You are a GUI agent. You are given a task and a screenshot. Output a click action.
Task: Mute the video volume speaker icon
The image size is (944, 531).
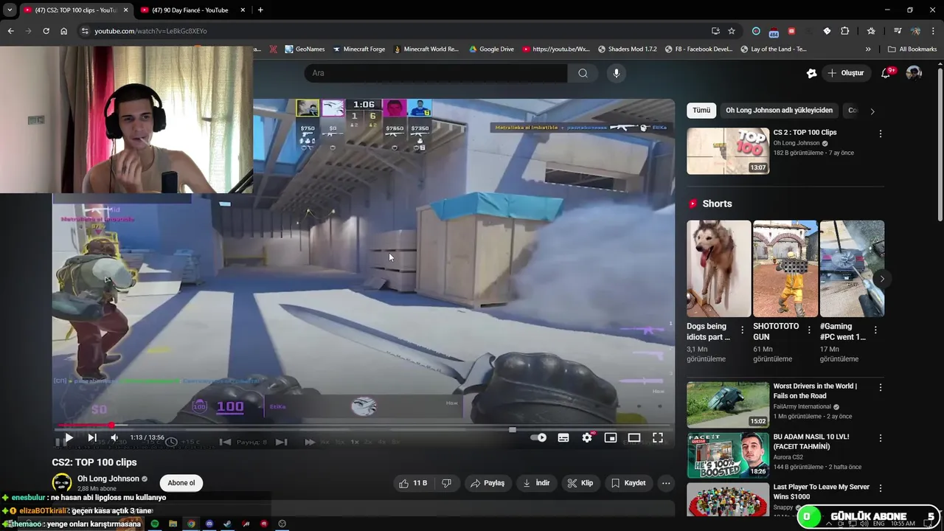pyautogui.click(x=114, y=437)
